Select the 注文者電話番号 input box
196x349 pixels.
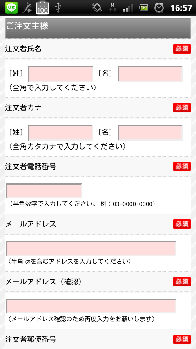point(44,191)
